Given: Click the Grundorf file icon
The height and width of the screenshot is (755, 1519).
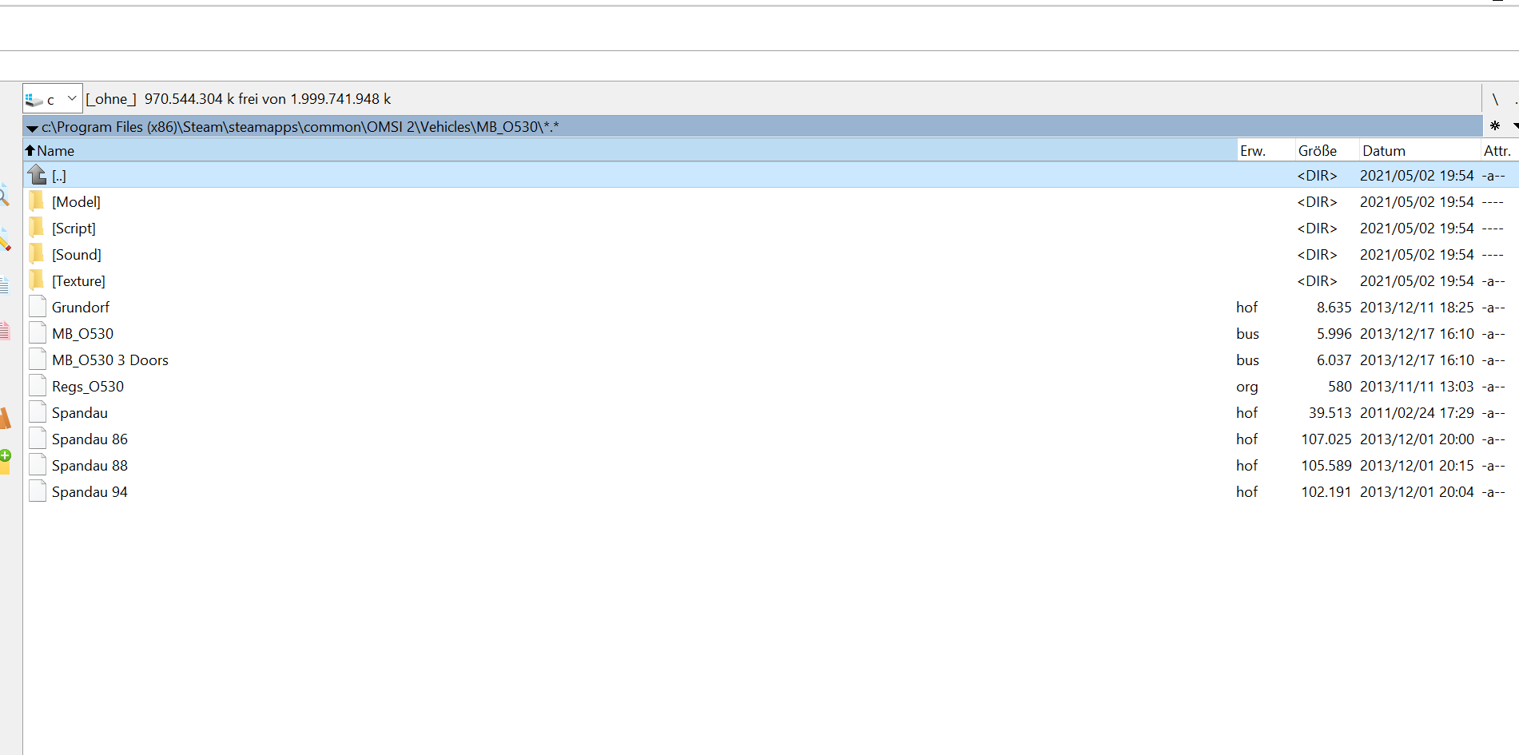Looking at the screenshot, I should [37, 307].
